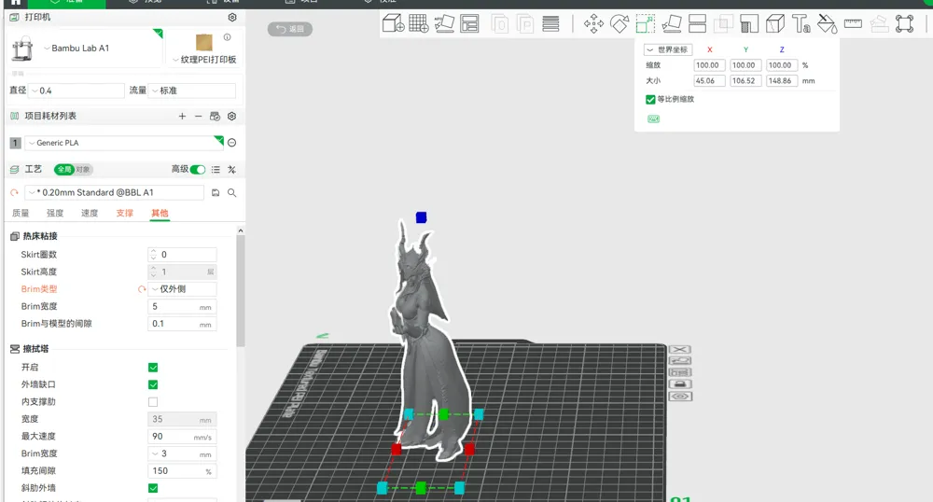Screen dimensions: 933x502
Task: Click the Add cube primitive icon
Action: 394,23
